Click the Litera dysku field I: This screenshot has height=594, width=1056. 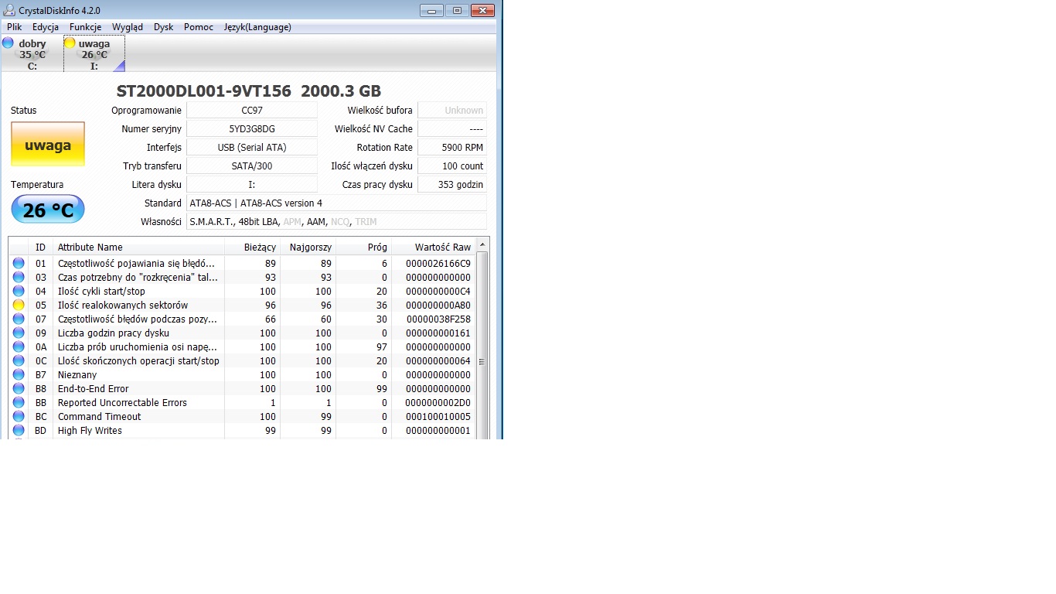[x=252, y=185]
